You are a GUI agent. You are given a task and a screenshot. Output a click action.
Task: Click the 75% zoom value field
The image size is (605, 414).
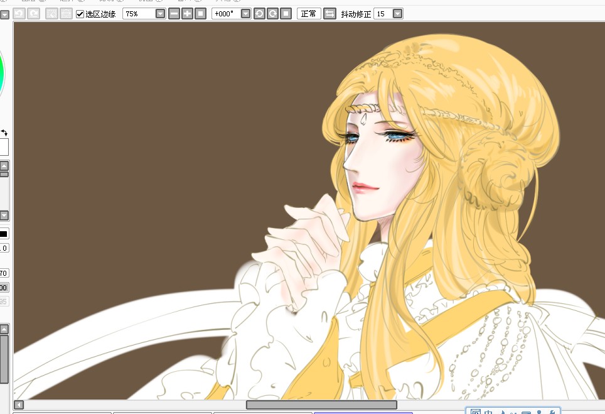click(x=139, y=14)
